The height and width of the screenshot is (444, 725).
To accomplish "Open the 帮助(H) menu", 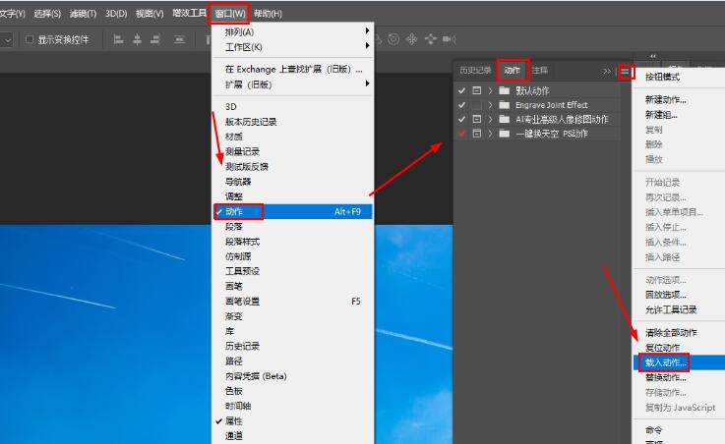I will click(x=268, y=14).
